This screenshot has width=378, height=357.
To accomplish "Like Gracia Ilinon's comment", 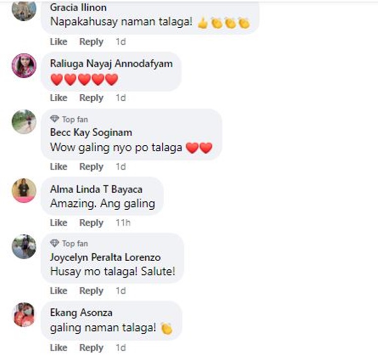I will pos(58,42).
